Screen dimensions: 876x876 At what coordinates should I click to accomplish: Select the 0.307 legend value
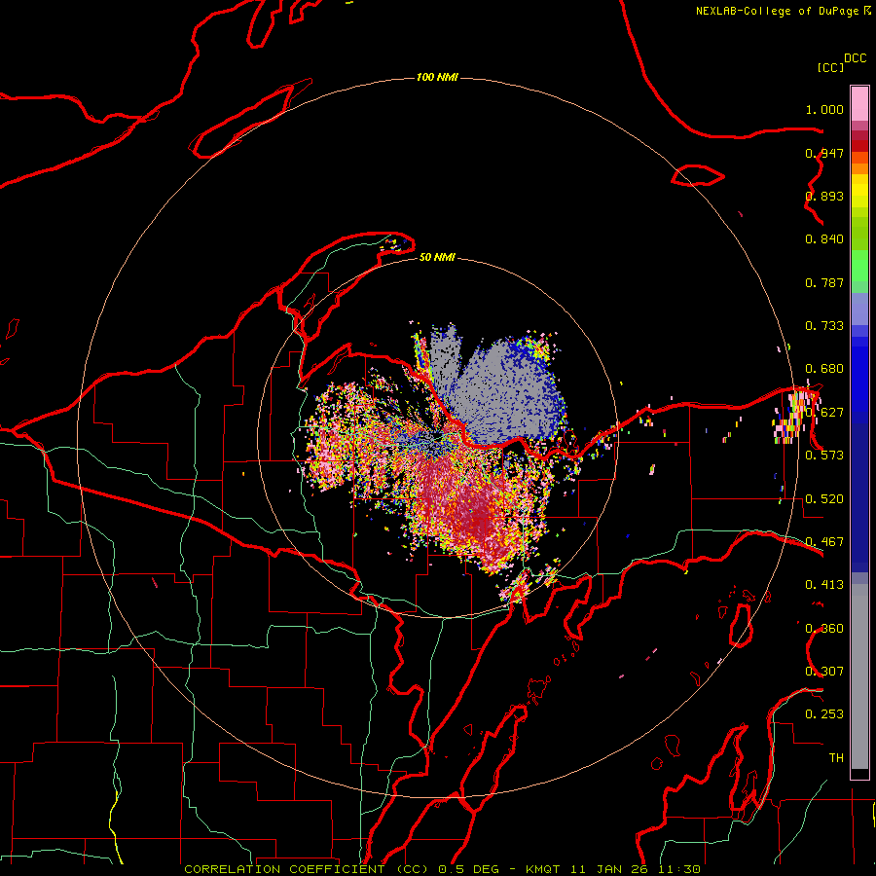click(824, 672)
